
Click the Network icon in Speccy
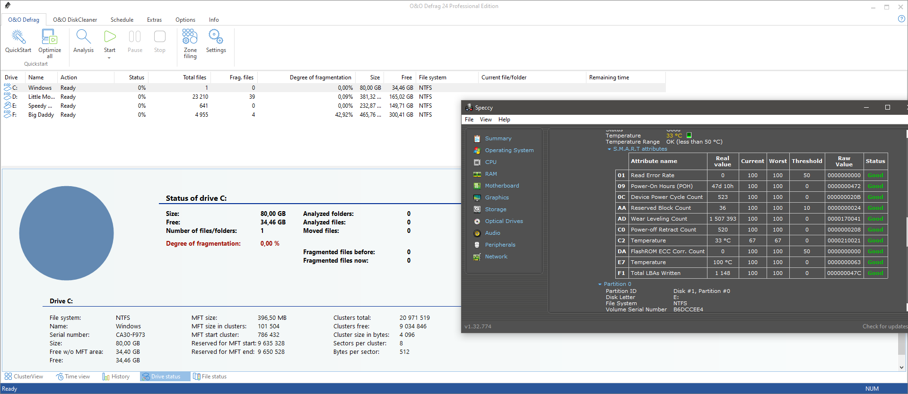[477, 257]
